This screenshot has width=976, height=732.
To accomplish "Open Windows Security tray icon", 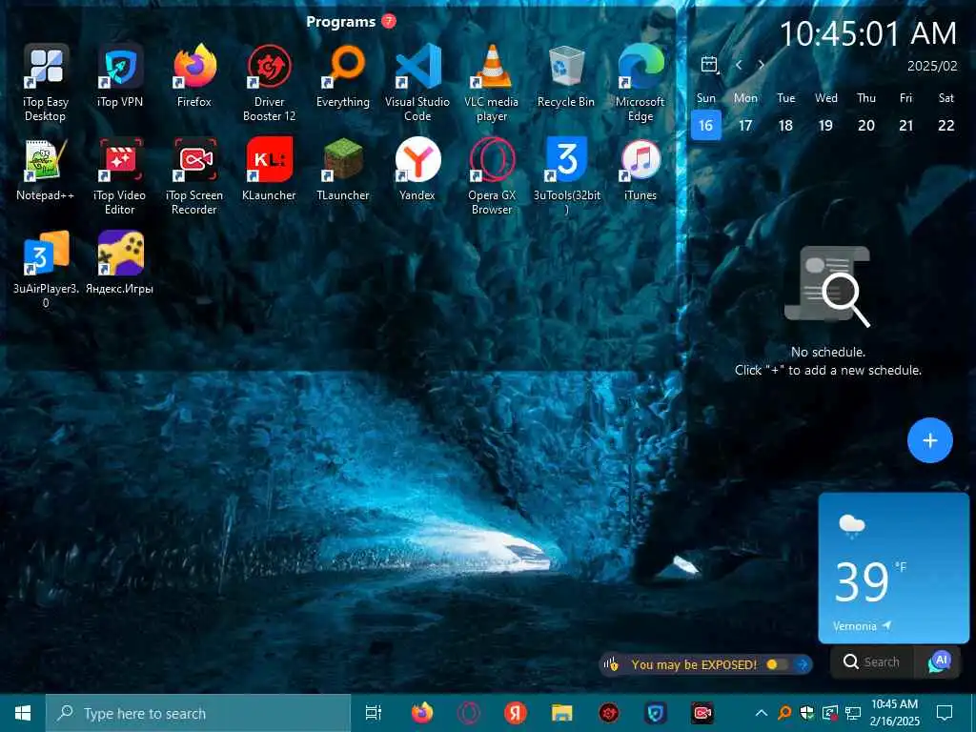I will [807, 713].
